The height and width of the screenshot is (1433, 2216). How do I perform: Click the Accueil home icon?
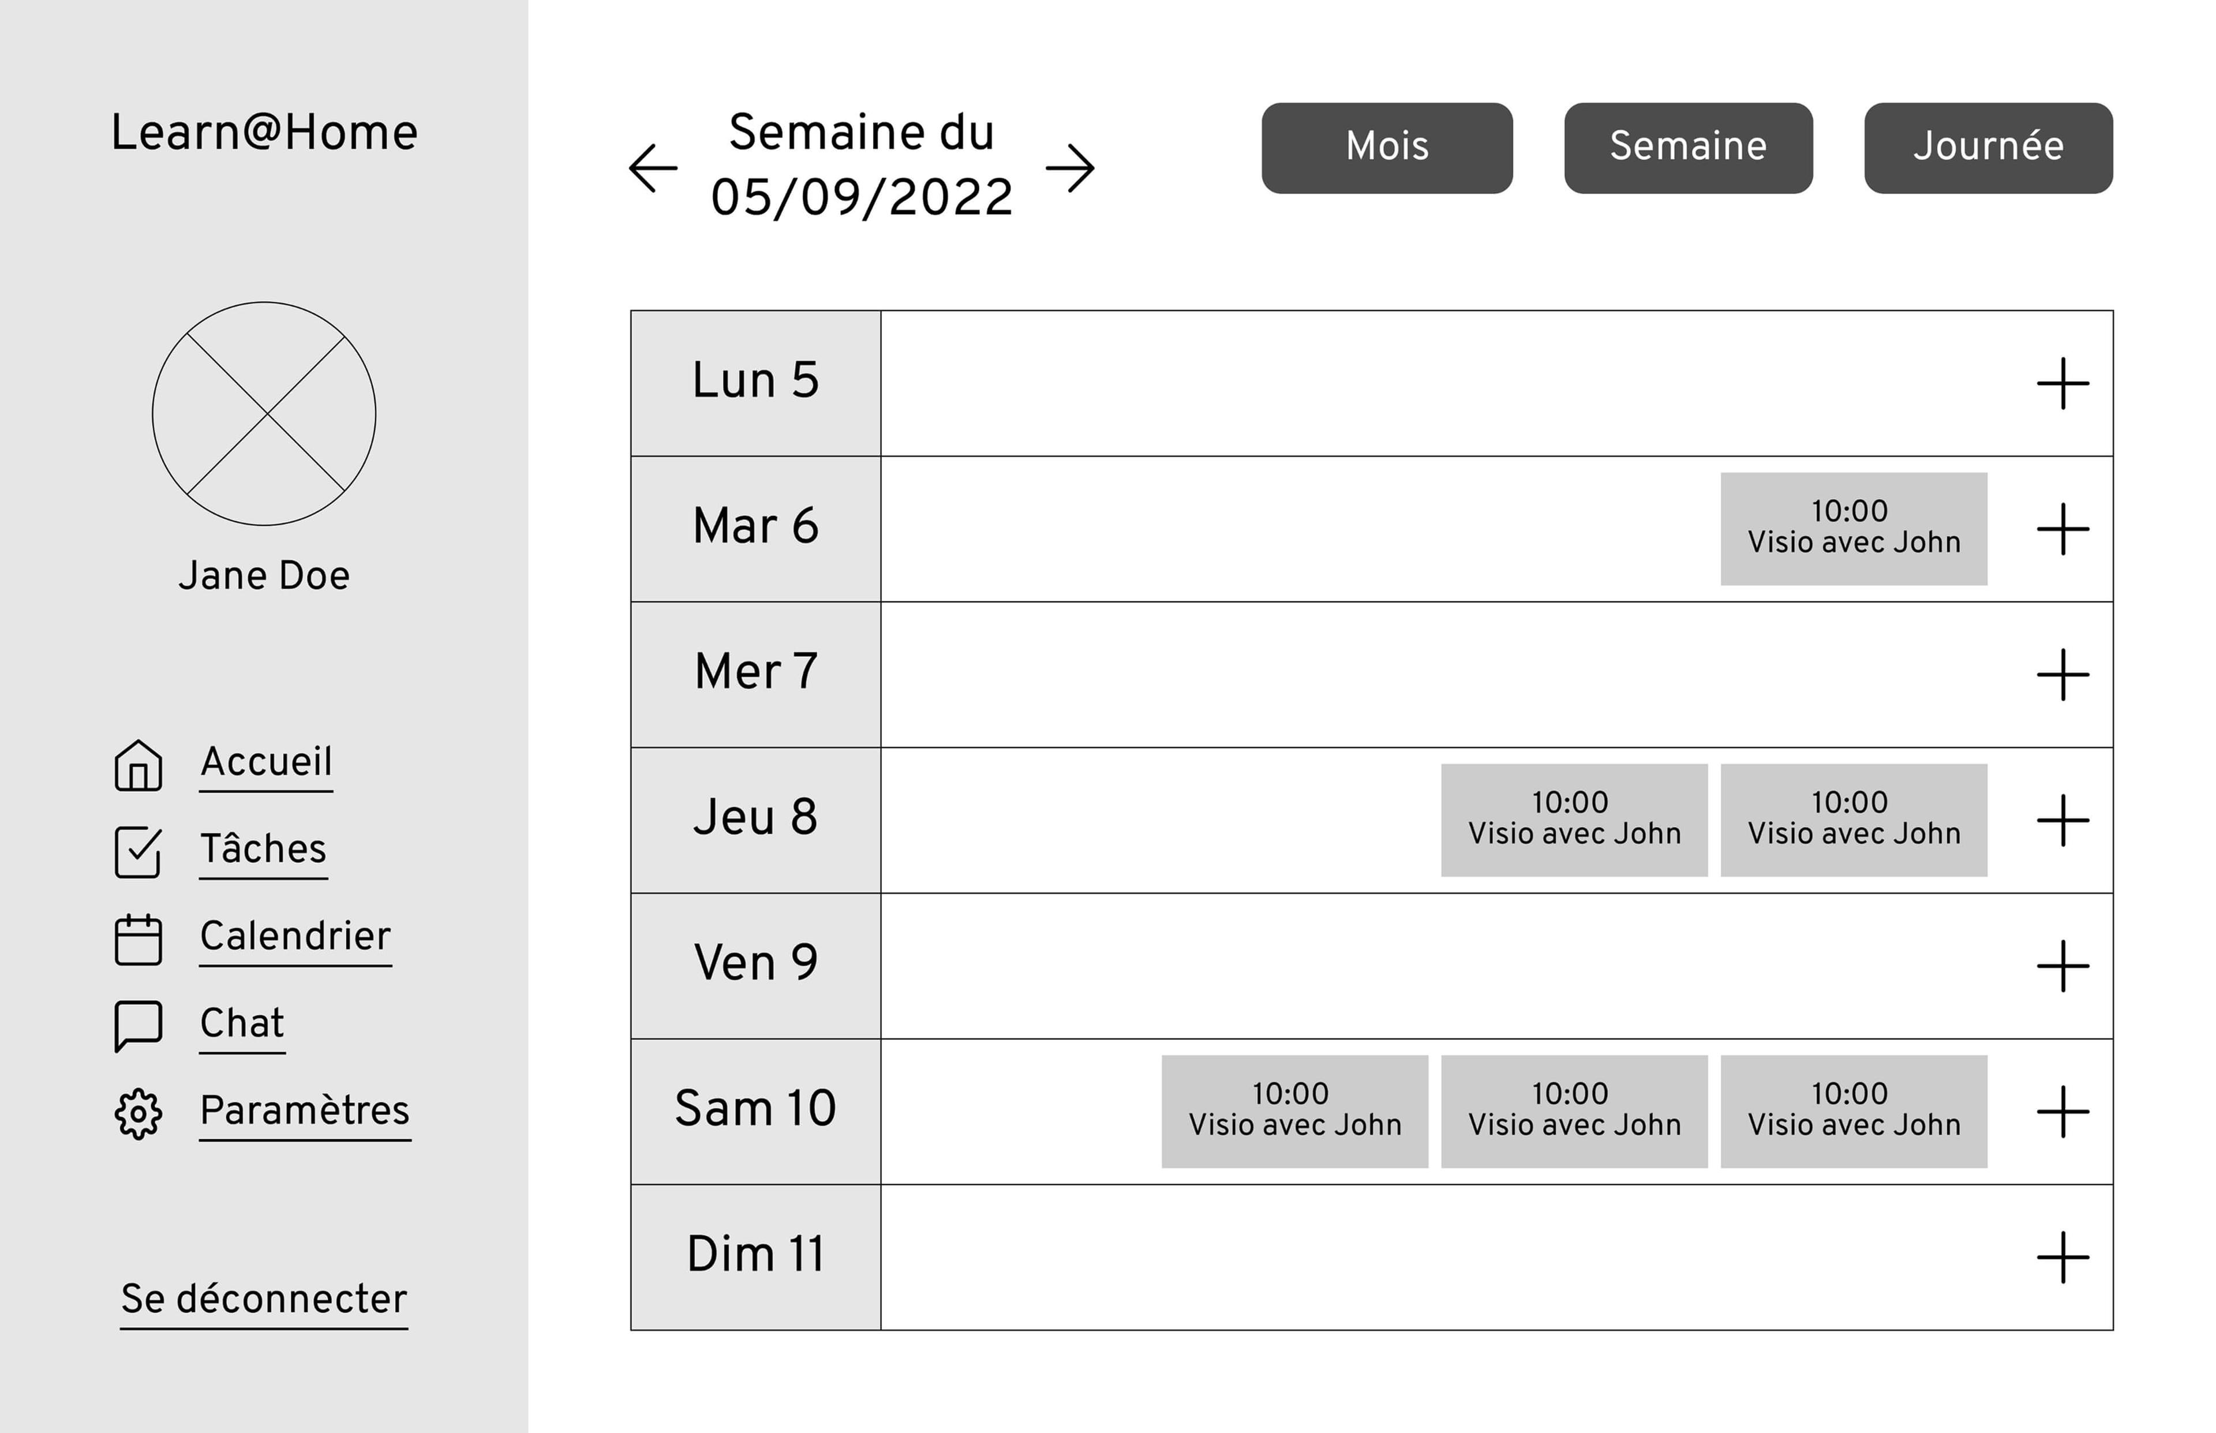[x=138, y=766]
